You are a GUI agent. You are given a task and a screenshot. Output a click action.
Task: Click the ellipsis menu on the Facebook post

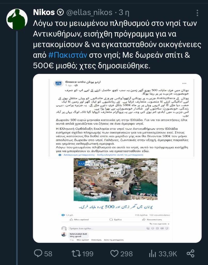pyautogui.click(x=184, y=83)
